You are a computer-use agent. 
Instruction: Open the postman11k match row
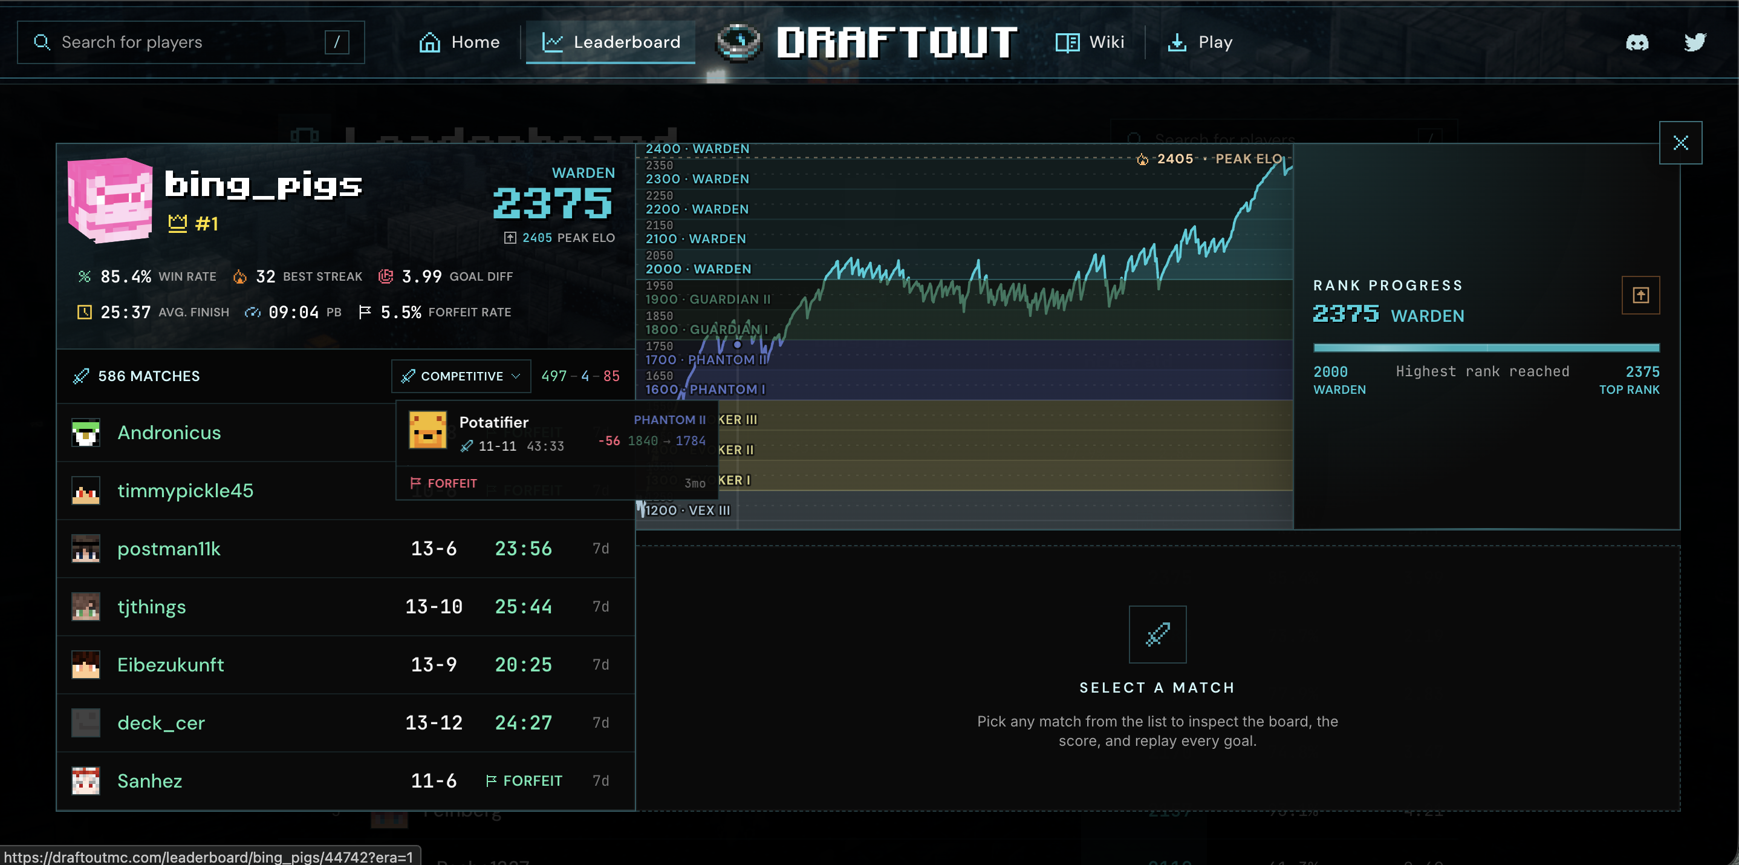tap(346, 549)
